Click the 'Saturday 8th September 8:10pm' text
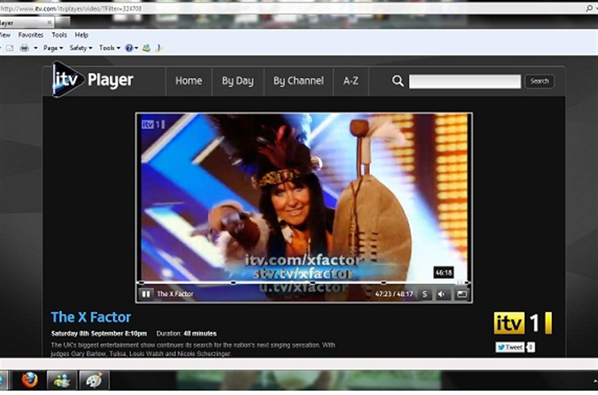The height and width of the screenshot is (395, 598). pyautogui.click(x=99, y=334)
